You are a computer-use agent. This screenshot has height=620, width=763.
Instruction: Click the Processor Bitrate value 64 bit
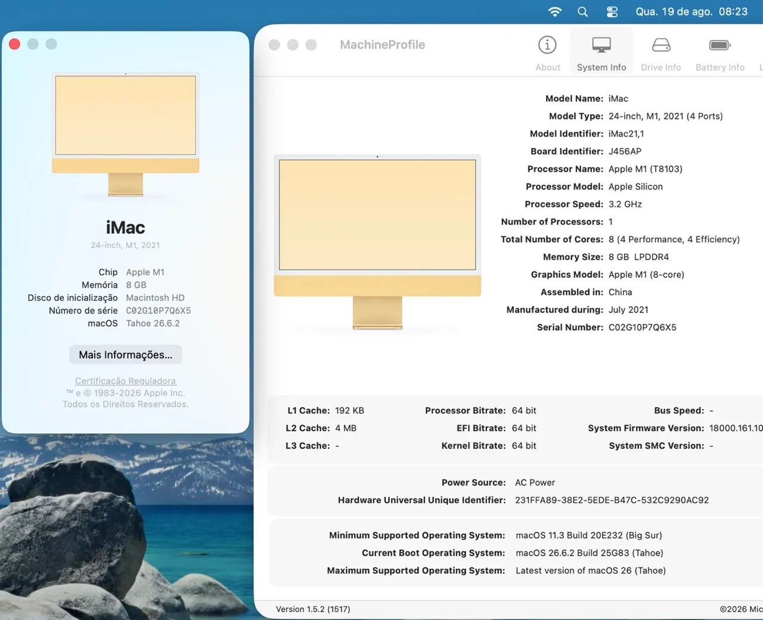pyautogui.click(x=524, y=411)
